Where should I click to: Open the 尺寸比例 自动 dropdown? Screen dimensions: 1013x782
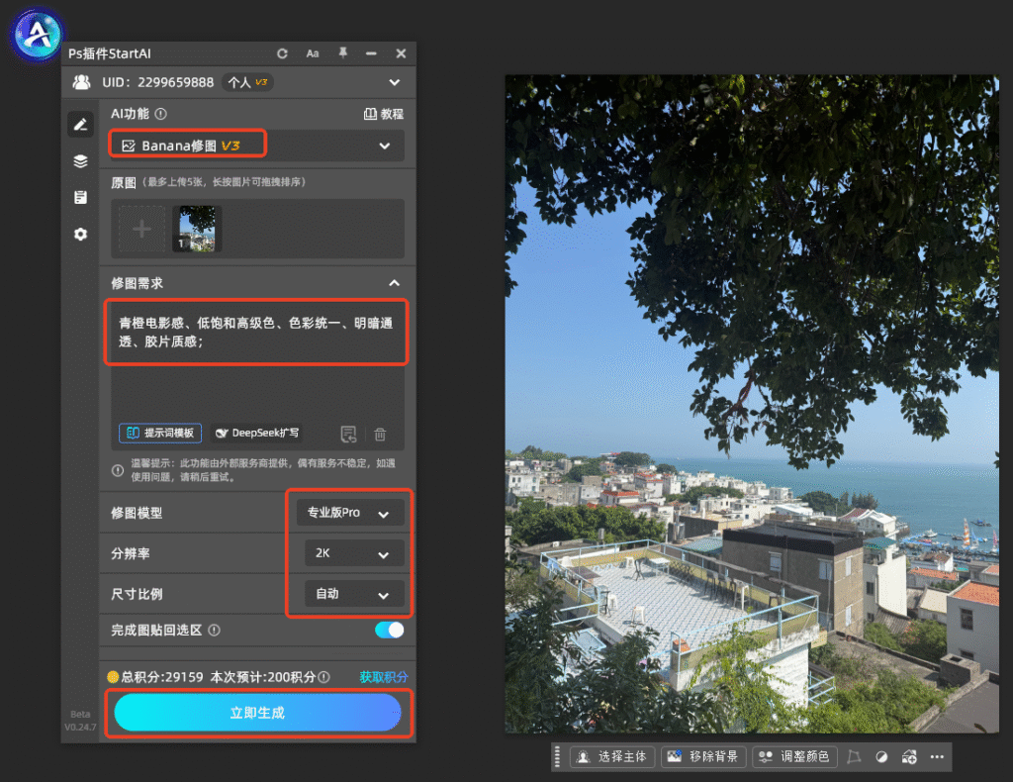click(355, 594)
